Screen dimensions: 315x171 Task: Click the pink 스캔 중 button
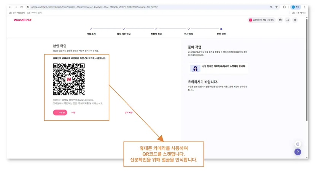(60, 112)
